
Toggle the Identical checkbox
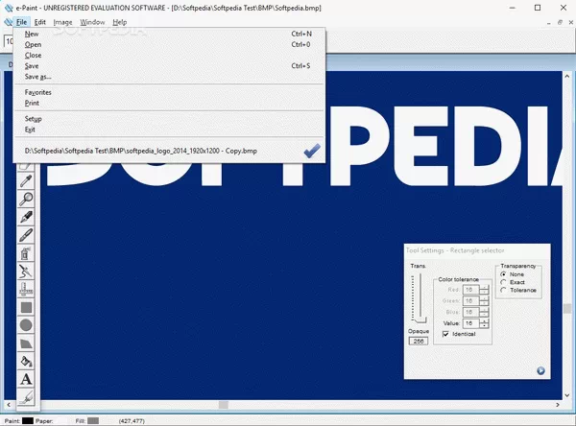click(x=445, y=334)
